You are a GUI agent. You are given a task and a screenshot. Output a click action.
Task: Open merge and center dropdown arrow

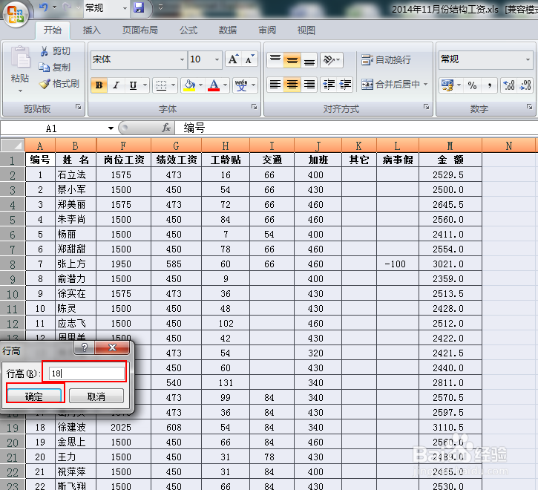[x=425, y=85]
